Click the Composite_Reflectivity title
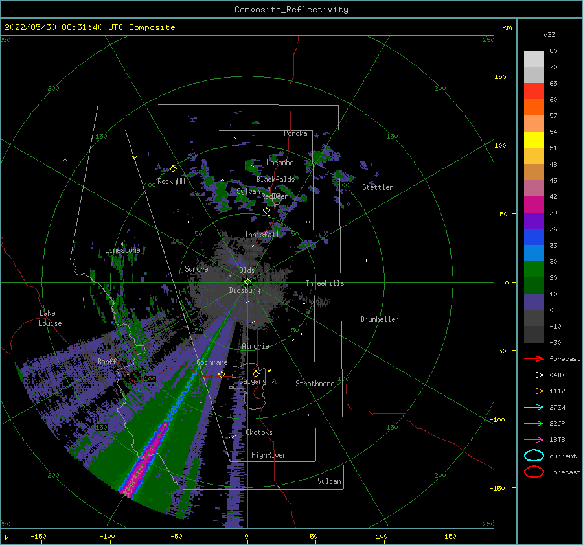Viewport: 583px width, 545px height. 291,10
